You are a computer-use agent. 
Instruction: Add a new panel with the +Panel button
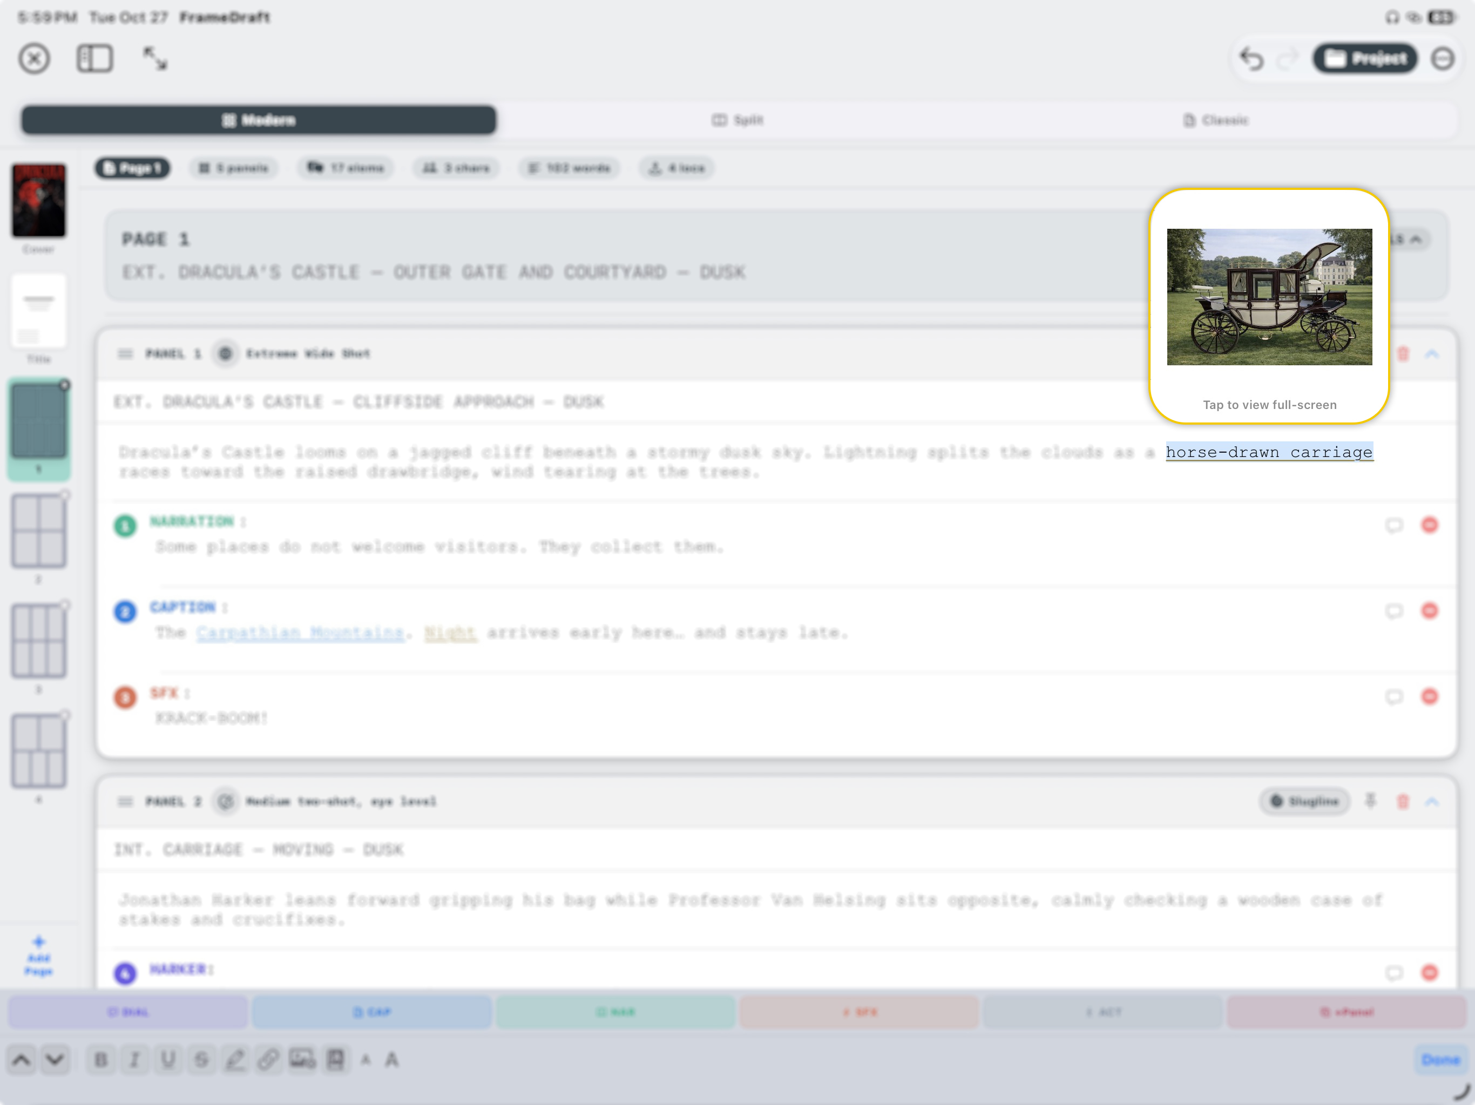coord(1347,1012)
